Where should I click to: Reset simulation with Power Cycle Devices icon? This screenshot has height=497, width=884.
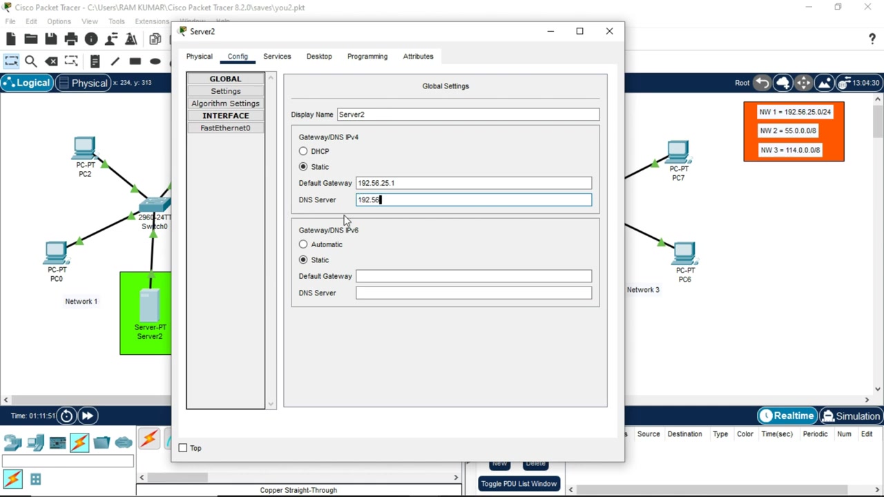pos(66,416)
